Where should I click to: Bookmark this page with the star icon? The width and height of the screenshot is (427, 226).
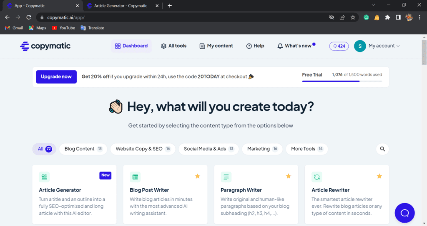pyautogui.click(x=353, y=17)
